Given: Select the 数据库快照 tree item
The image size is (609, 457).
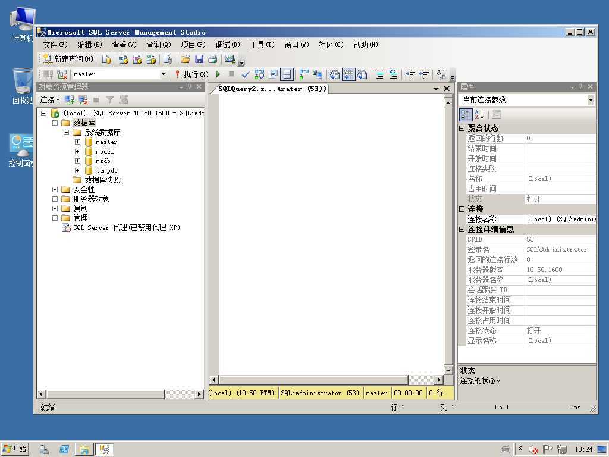Looking at the screenshot, I should point(102,180).
